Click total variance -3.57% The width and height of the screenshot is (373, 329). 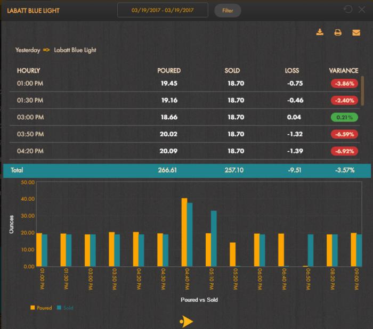coord(345,170)
